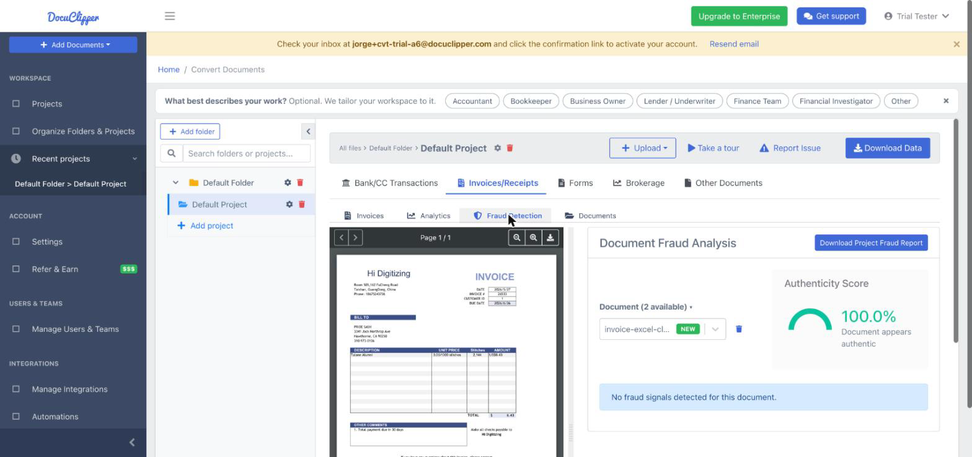Viewport: 972px width, 457px height.
Task: Open Default Folder settings gear
Action: point(288,183)
